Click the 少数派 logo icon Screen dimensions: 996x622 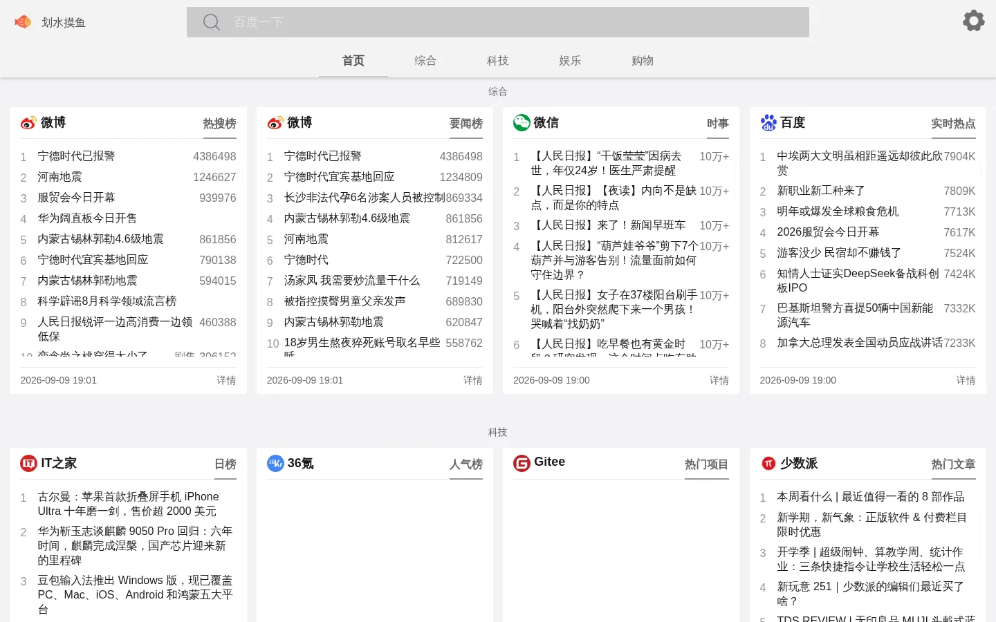[x=768, y=463]
